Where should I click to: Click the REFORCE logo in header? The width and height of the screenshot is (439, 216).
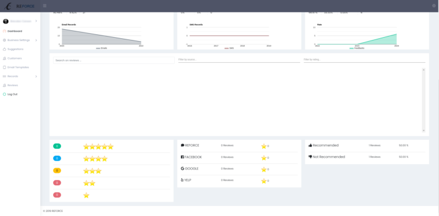point(20,6)
